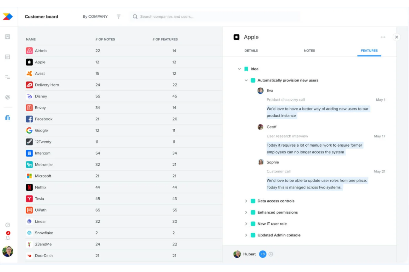Image resolution: width=409 pixels, height=272 pixels.
Task: Click the Snowflake logo icon
Action: click(29, 233)
